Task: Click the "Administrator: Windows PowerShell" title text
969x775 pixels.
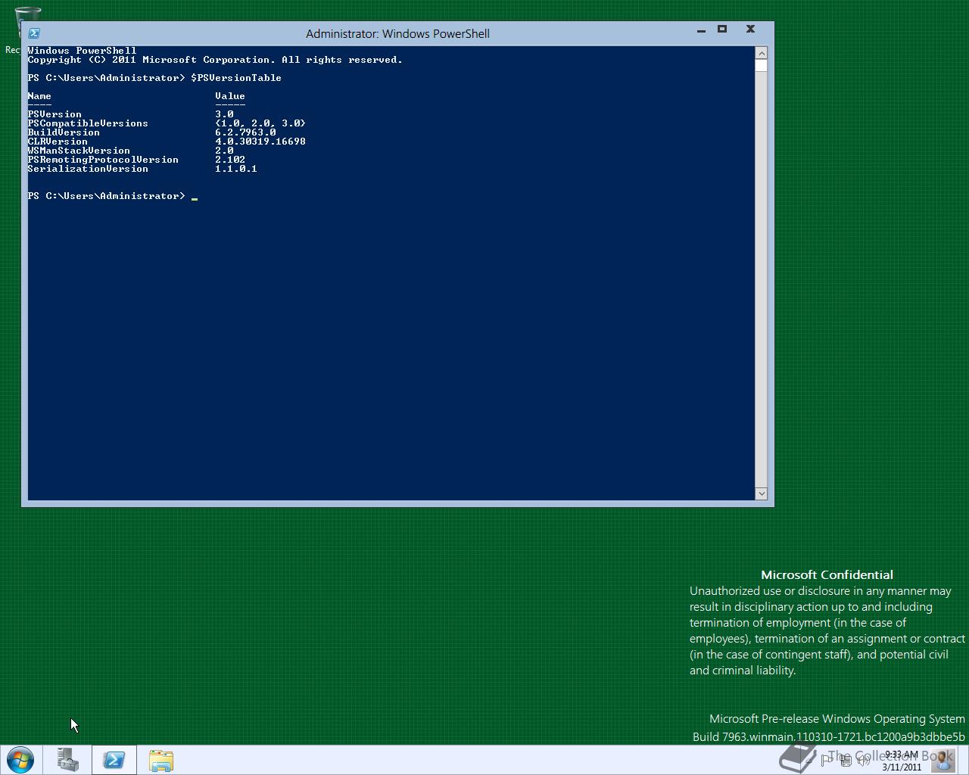Action: tap(397, 34)
